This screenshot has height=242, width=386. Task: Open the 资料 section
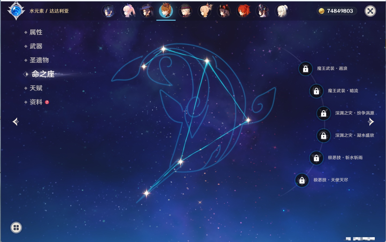click(36, 102)
